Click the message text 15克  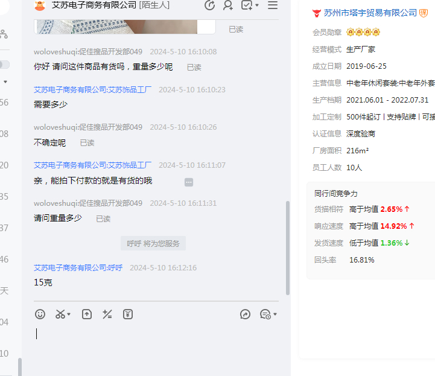[x=43, y=282]
